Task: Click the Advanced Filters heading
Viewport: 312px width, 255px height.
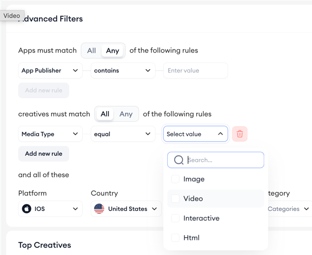Action: (x=51, y=19)
